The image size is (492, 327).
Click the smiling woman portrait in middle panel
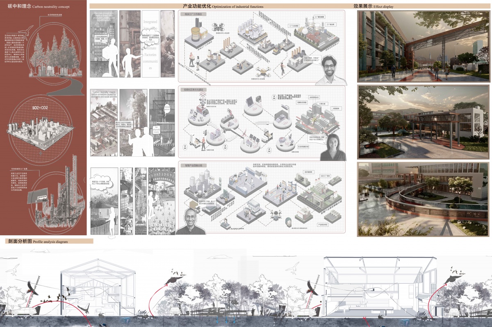click(x=332, y=147)
